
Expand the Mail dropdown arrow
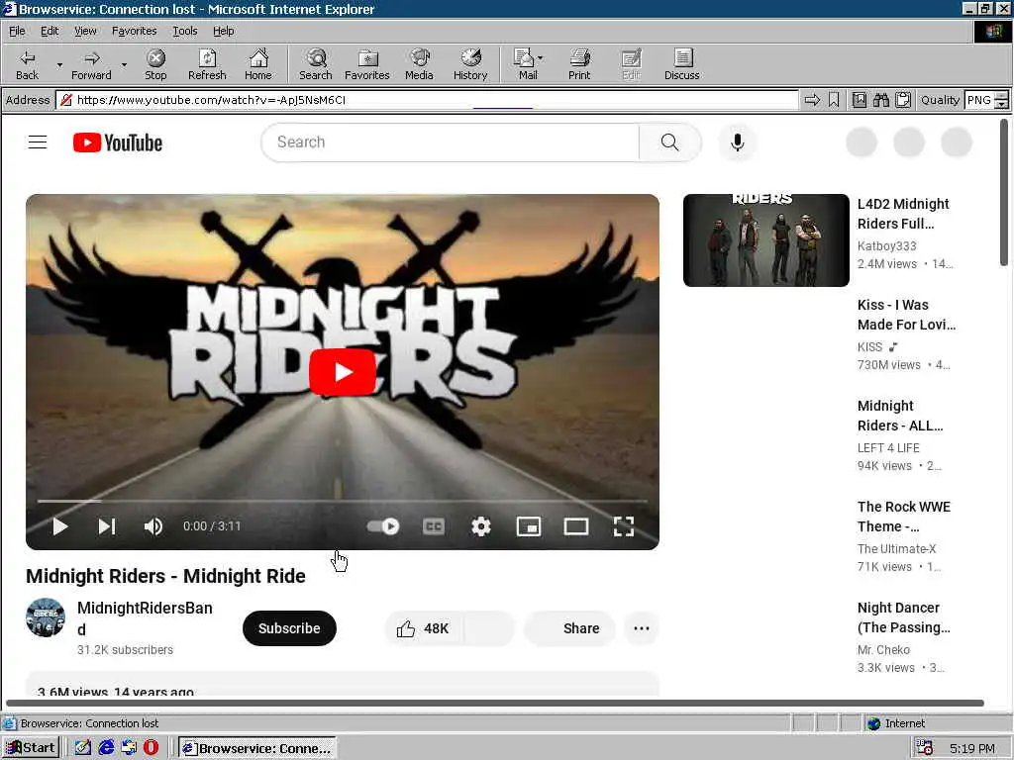pos(541,58)
